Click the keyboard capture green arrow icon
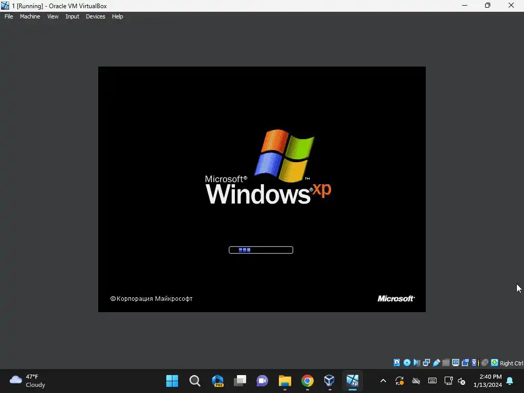The height and width of the screenshot is (393, 524). [495, 363]
